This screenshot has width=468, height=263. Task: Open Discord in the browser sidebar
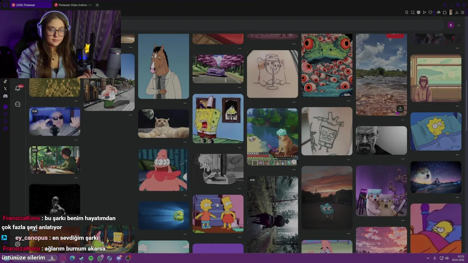click(x=5, y=96)
